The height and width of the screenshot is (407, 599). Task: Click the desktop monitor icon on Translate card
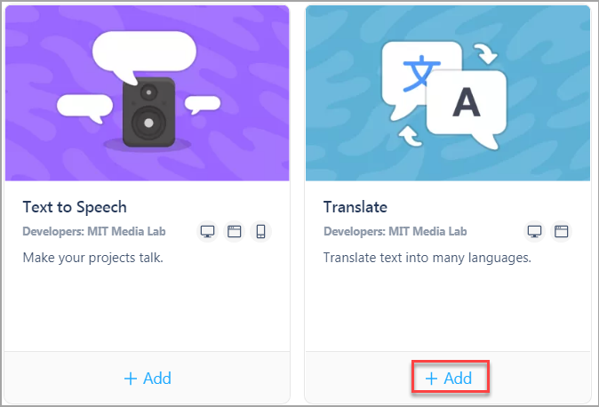(534, 232)
